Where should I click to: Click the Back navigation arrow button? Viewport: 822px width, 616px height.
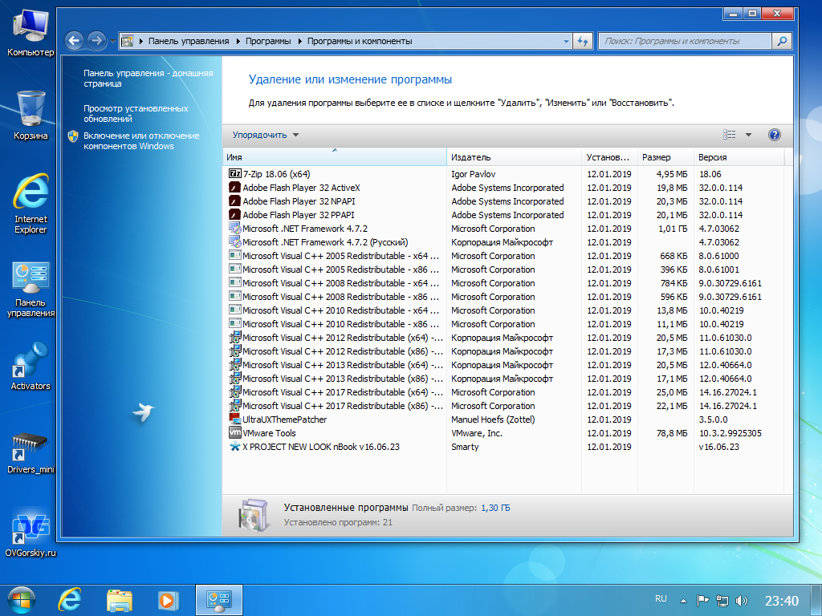[75, 41]
